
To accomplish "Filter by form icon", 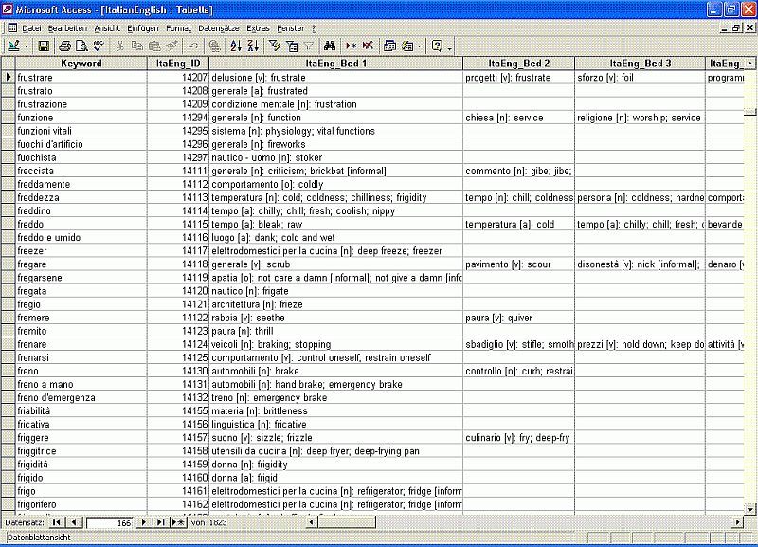I will (x=292, y=46).
